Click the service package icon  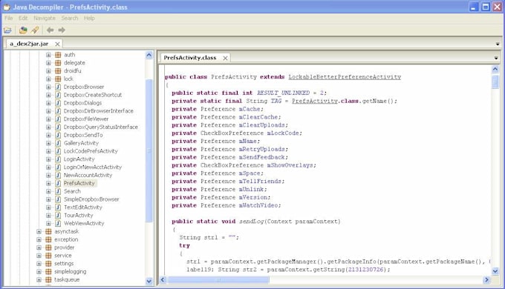(48, 256)
